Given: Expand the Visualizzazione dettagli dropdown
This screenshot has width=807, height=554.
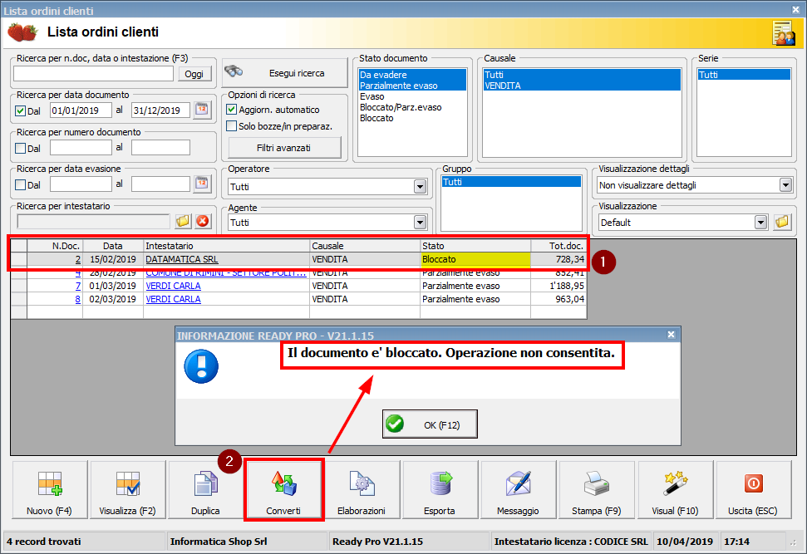Looking at the screenshot, I should 785,185.
